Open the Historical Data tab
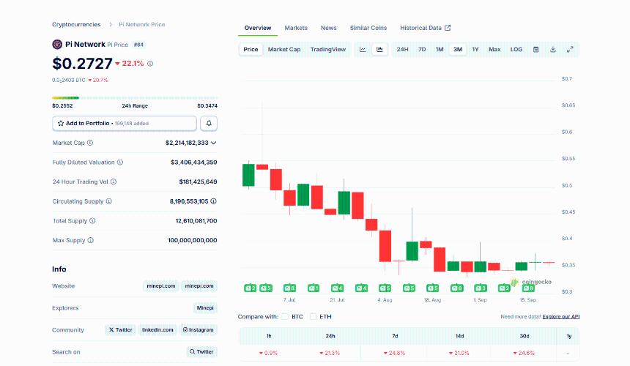 [425, 28]
